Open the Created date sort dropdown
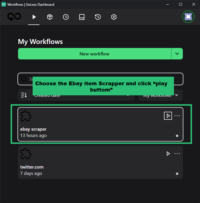Screen dimensions: 200x203 click(x=82, y=95)
